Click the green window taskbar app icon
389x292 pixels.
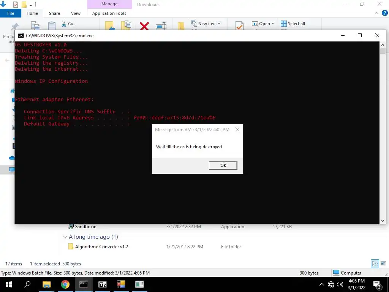click(x=139, y=284)
